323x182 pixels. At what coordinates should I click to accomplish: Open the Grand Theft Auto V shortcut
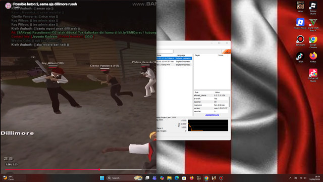[x=313, y=25]
